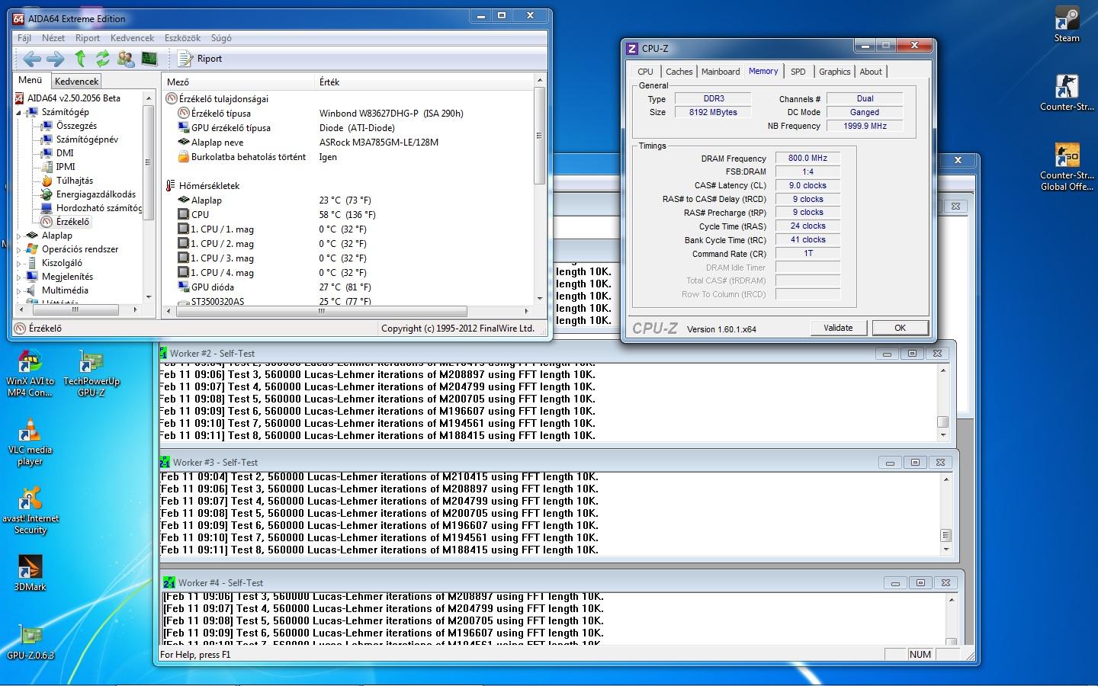Open the SPD tab in CPU-Z
The height and width of the screenshot is (686, 1098).
click(798, 72)
